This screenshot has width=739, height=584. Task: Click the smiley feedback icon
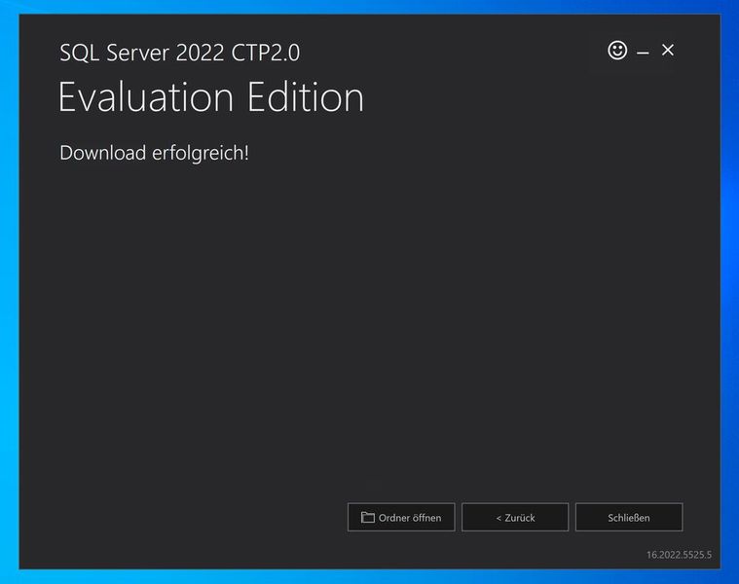coord(617,50)
